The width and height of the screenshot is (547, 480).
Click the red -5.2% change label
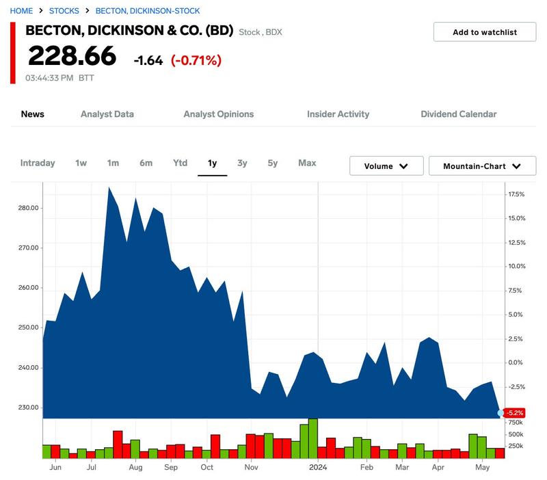click(515, 413)
